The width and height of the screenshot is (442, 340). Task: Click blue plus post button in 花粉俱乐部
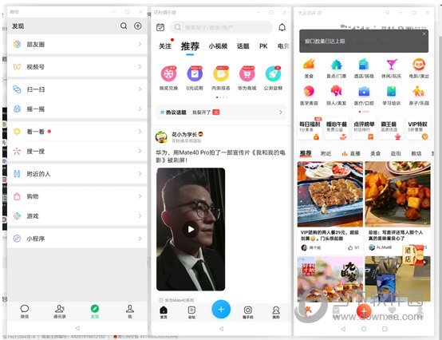pyautogui.click(x=221, y=309)
